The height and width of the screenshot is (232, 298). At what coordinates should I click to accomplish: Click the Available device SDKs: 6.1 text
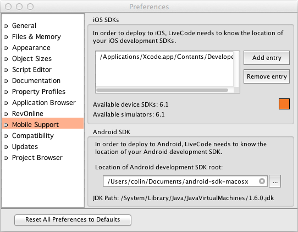click(x=130, y=104)
